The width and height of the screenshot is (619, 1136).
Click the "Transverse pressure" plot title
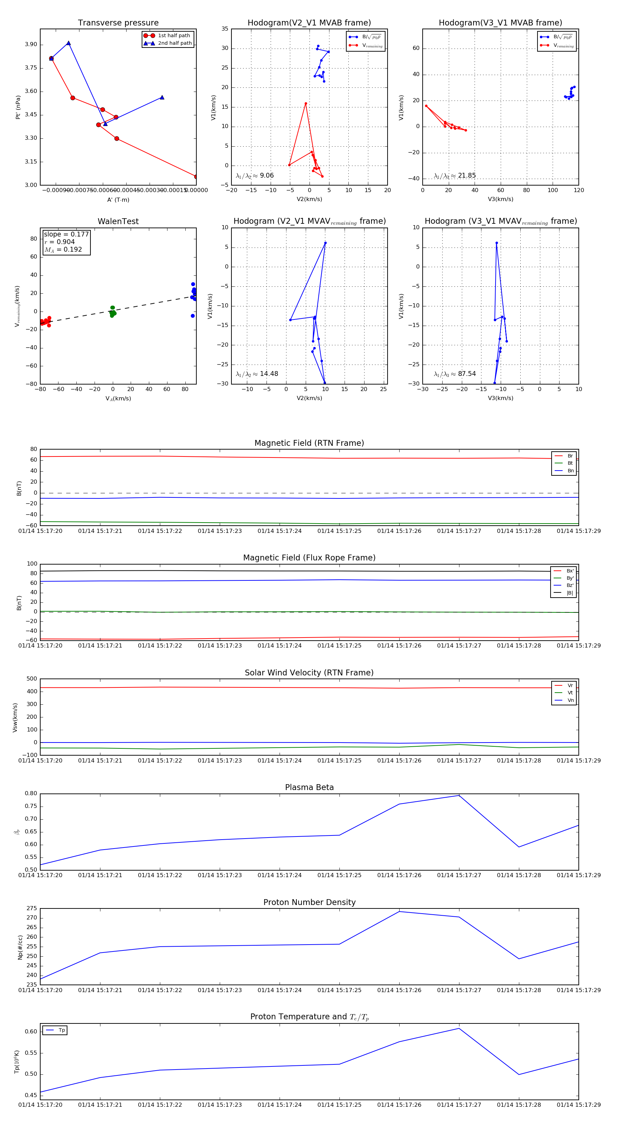[118, 23]
